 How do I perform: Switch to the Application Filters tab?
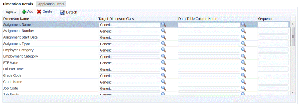coord(51,4)
